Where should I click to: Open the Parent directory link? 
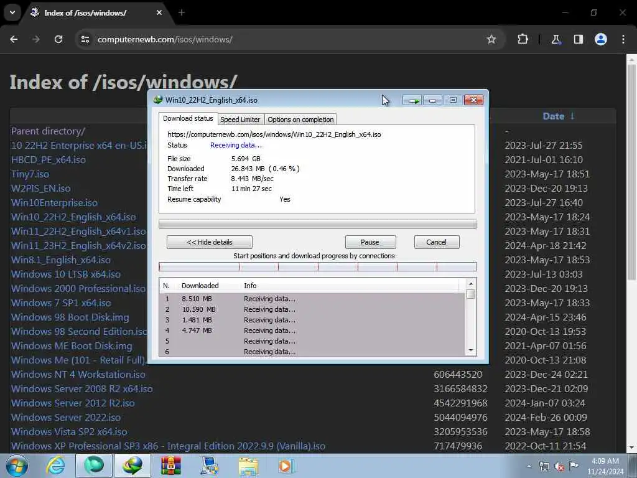coord(48,131)
